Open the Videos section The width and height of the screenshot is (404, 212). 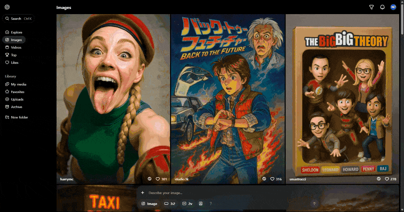[13, 47]
